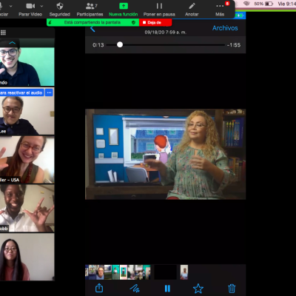The height and width of the screenshot is (296, 296).
Task: Open the Seguridad shield options
Action: pos(60,10)
